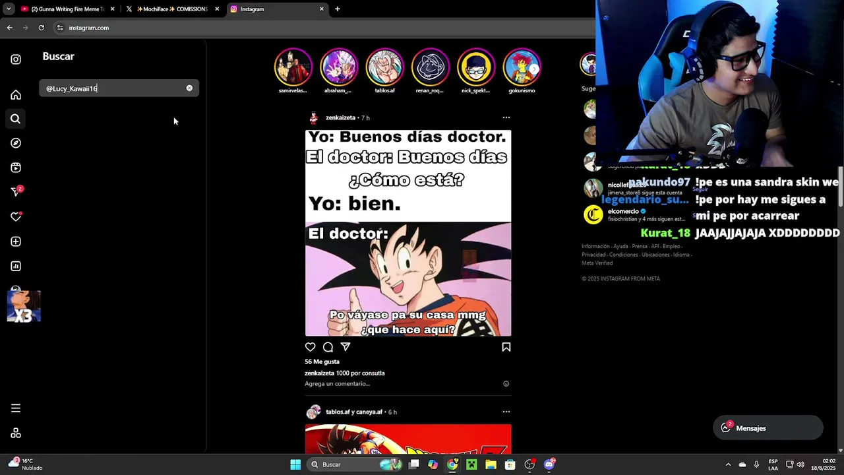
Task: Like the zenkaizeta post
Action: 311,347
